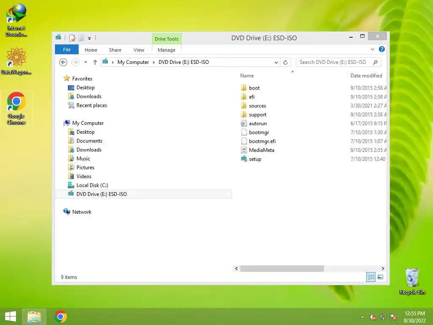Open the File menu
This screenshot has height=325, width=433.
pos(66,50)
